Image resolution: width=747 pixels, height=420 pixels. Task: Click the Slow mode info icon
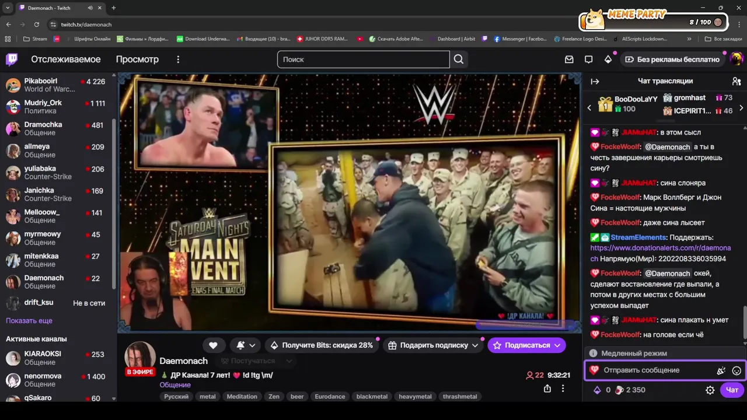pyautogui.click(x=593, y=353)
